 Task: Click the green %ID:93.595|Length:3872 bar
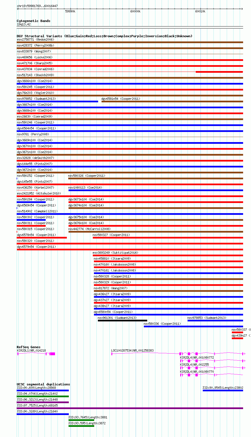(81, 426)
